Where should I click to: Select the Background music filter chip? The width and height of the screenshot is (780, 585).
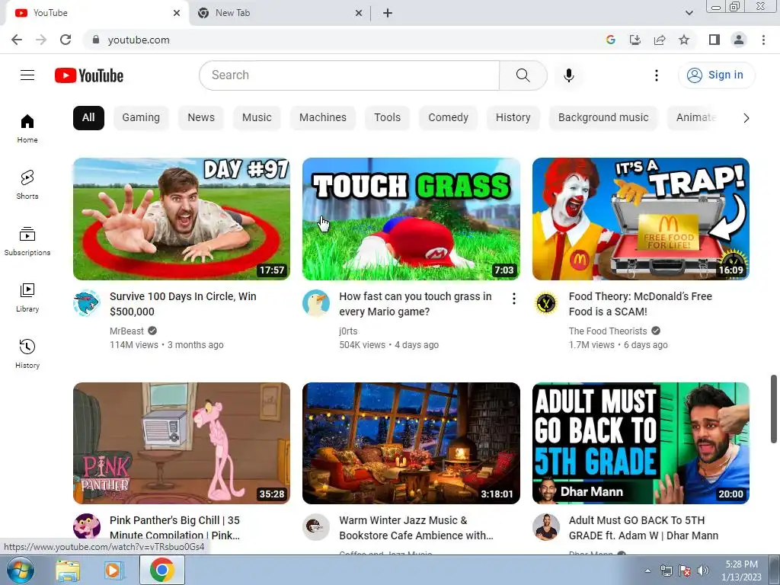603,118
